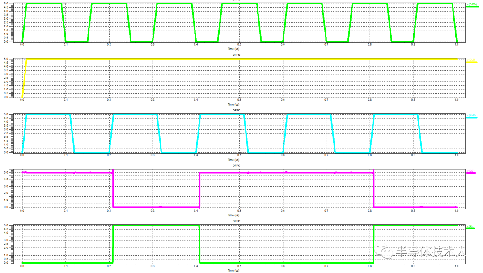Click the Time (us) label under the CLK plot

pos(233,160)
